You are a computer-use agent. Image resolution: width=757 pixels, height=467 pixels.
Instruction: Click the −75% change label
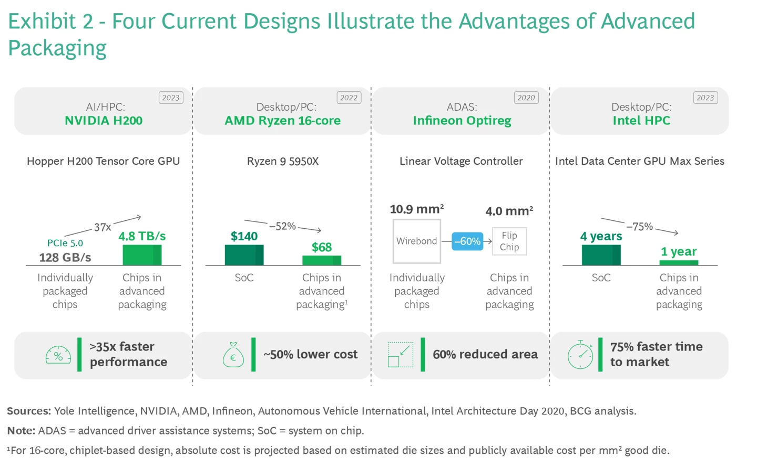pos(640,227)
